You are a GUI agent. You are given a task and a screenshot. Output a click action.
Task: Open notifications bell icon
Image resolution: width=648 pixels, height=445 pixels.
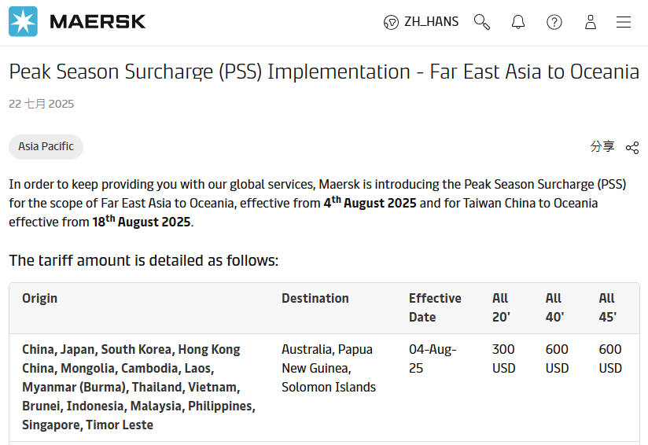pos(517,22)
